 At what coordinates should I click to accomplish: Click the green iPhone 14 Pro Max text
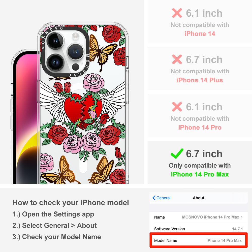coord(200,174)
